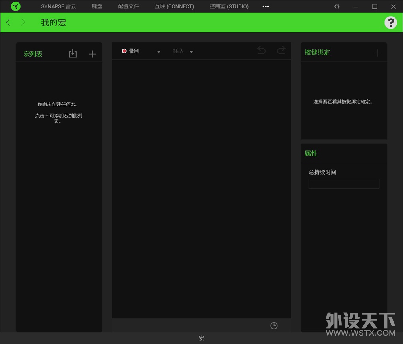Click the Razer logo icon

(16, 6)
